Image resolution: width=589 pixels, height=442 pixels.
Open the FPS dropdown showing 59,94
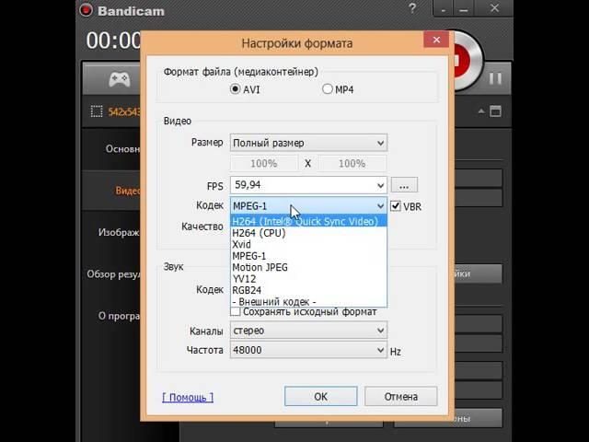point(308,185)
